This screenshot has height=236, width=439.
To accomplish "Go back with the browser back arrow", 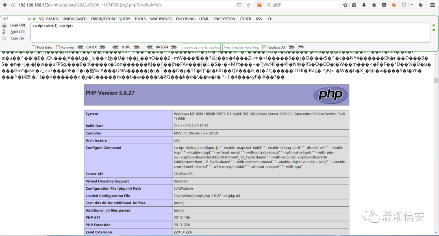I will click(x=5, y=5).
